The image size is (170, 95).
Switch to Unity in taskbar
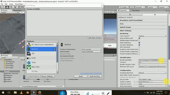coord(34,93)
